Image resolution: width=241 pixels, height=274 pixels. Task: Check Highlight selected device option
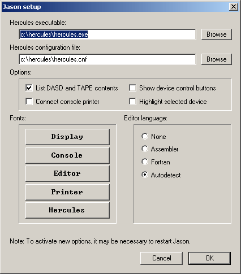tap(132, 102)
